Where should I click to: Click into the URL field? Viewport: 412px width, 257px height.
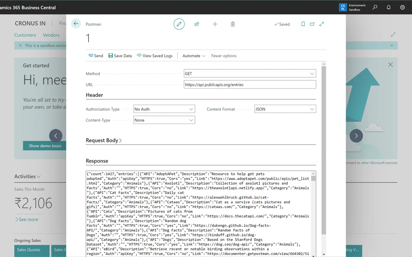250,85
